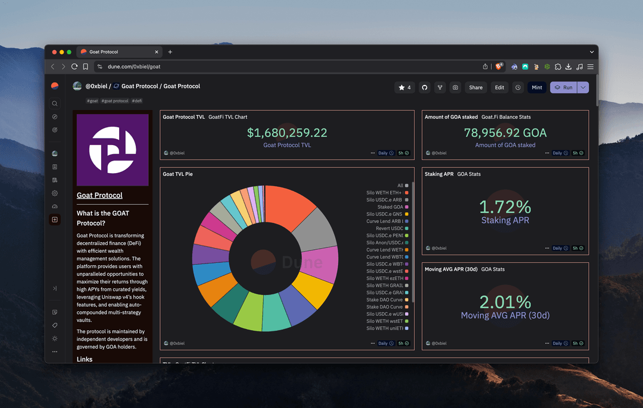The image size is (643, 408).
Task: Click the 'Revert USDC' legend color swatch
Action: coord(407,228)
